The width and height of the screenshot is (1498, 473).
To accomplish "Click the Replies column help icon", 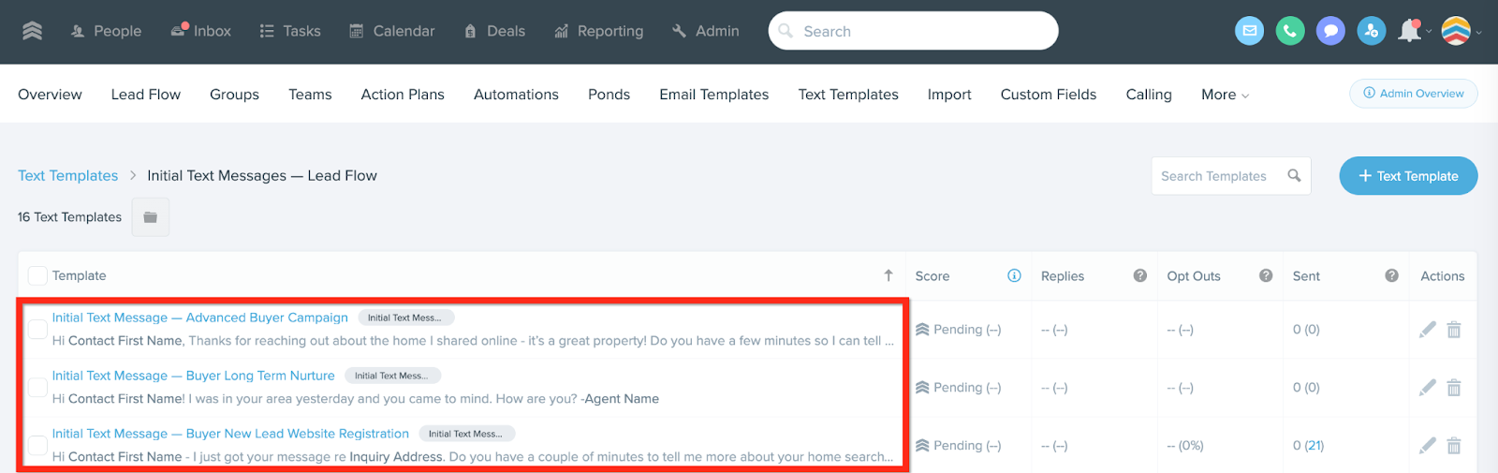I will click(1139, 275).
